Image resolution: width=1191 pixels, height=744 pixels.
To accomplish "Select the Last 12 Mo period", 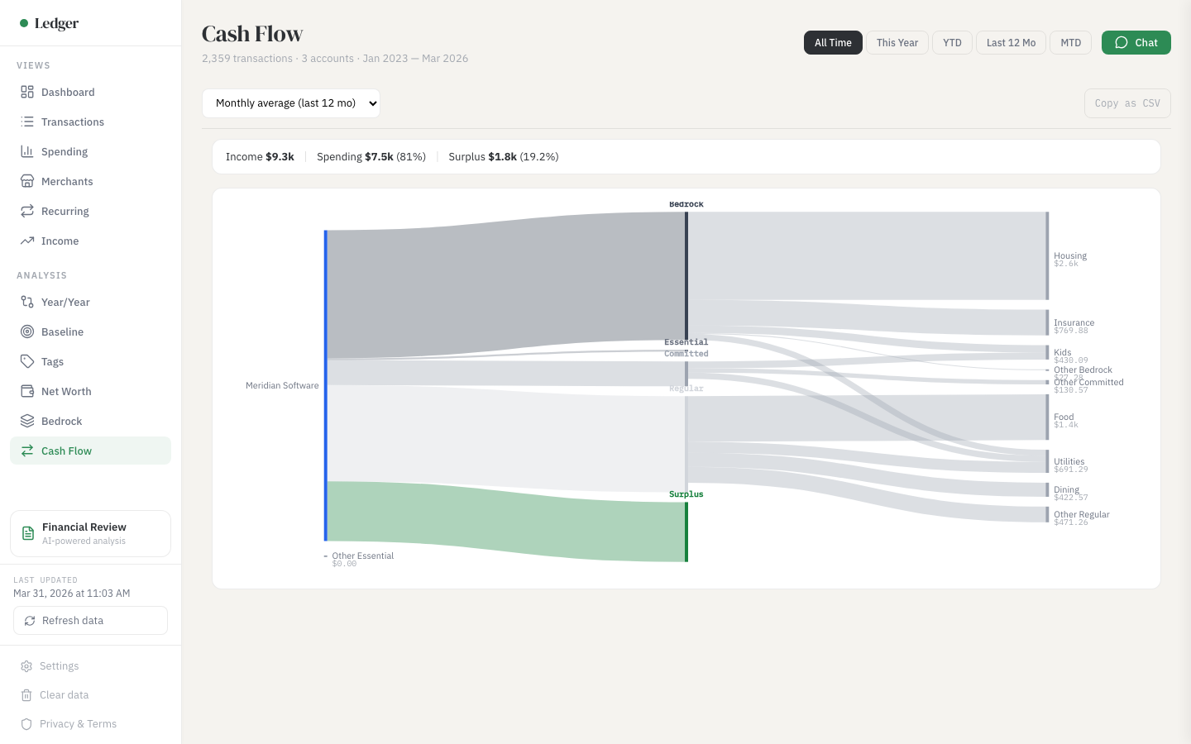I will (x=1011, y=42).
